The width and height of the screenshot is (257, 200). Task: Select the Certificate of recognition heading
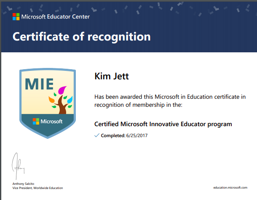tap(81, 37)
